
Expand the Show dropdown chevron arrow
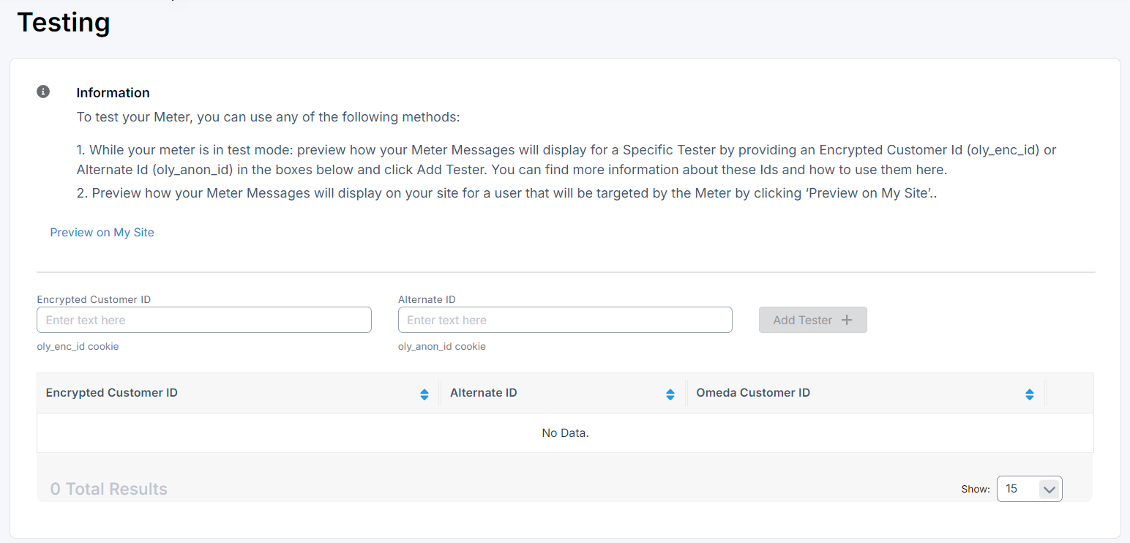1049,490
